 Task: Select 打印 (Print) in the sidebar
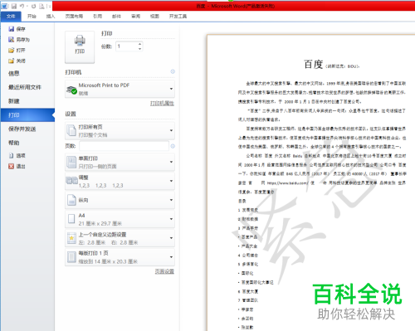pos(27,115)
